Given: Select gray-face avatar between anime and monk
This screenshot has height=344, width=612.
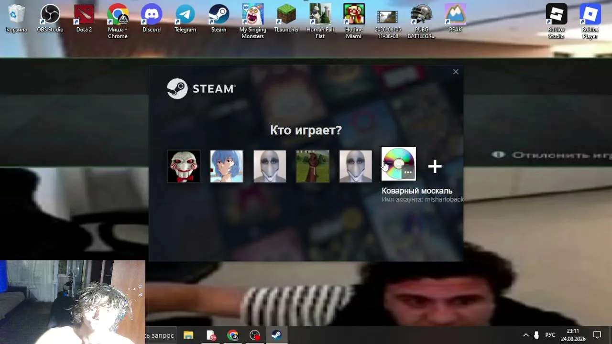Looking at the screenshot, I should coord(270,166).
